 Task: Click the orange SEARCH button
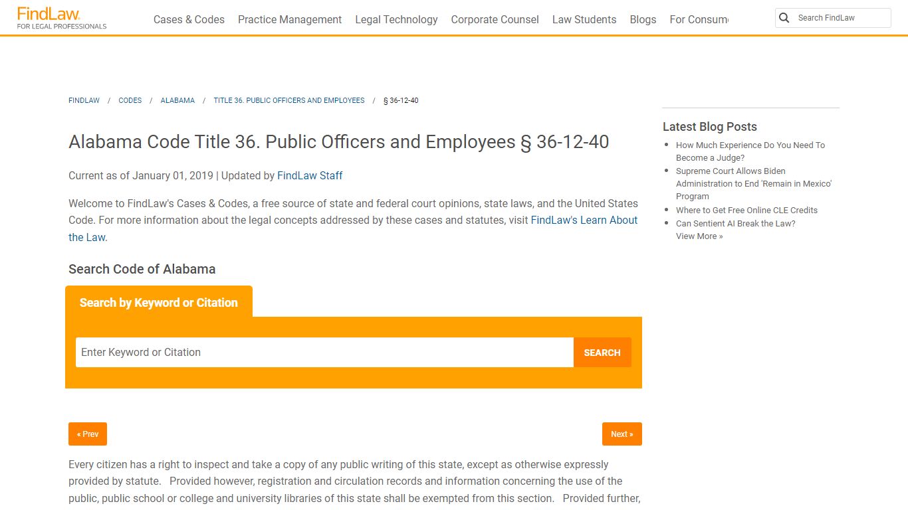[602, 352]
